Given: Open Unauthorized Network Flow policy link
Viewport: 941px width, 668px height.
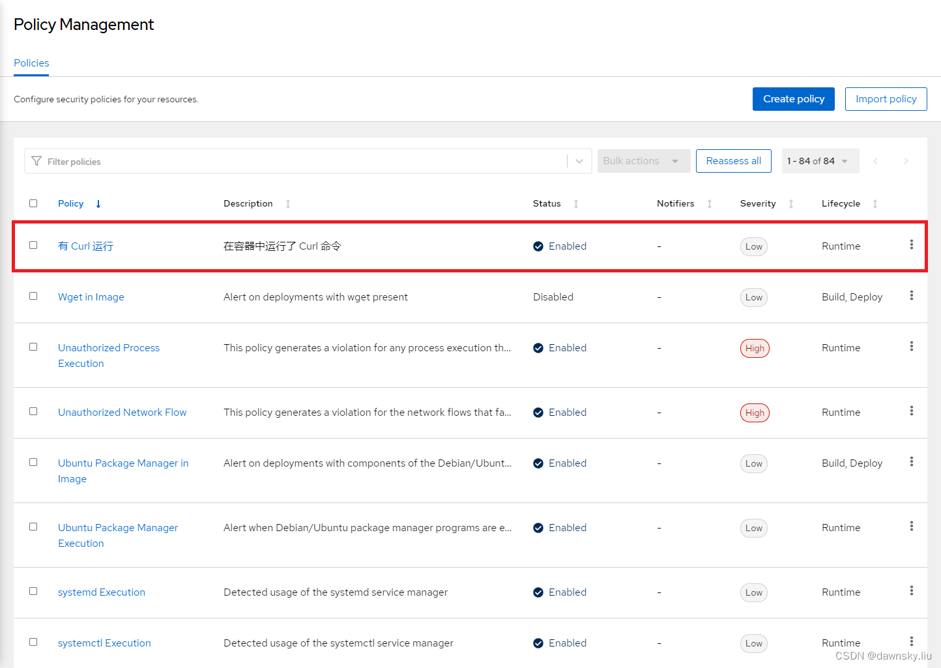Looking at the screenshot, I should [x=122, y=413].
